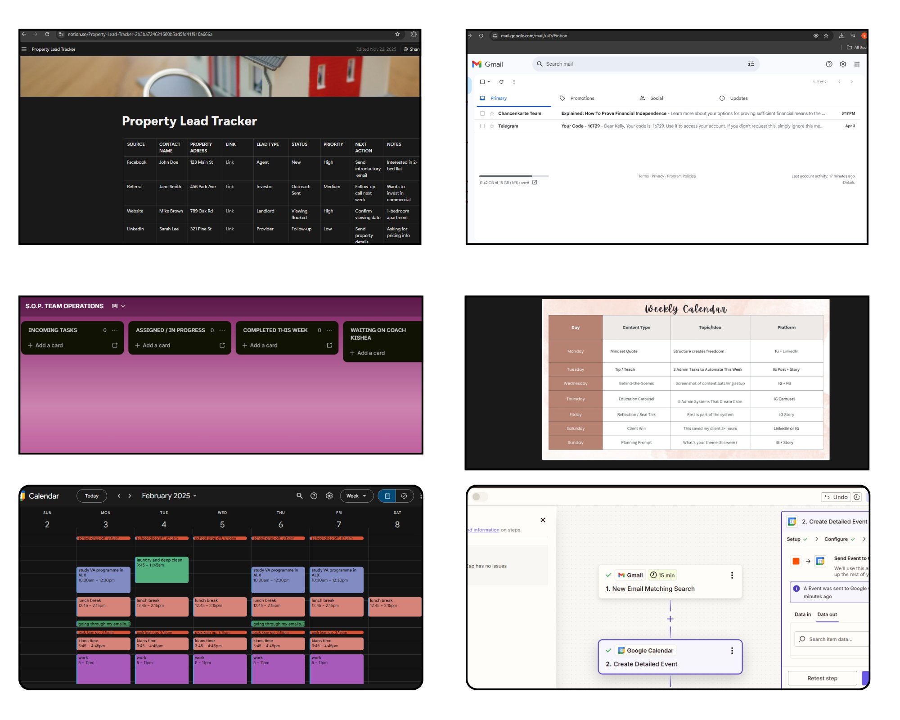Click downloads icon in Gmail browser toolbar

point(841,36)
